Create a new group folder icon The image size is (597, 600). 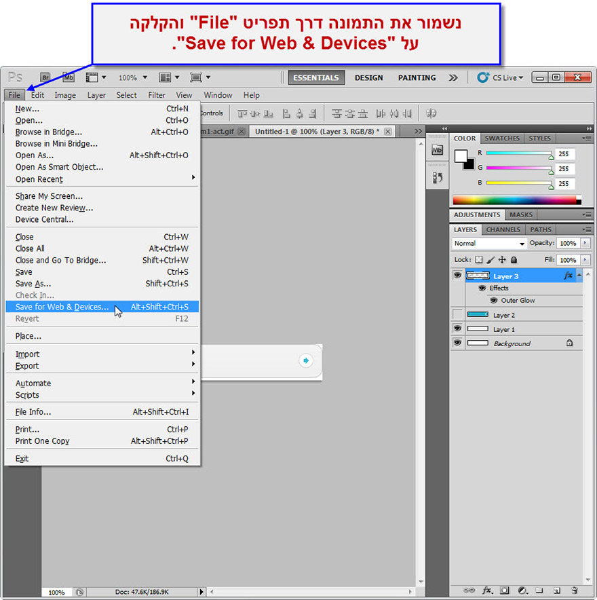(539, 590)
